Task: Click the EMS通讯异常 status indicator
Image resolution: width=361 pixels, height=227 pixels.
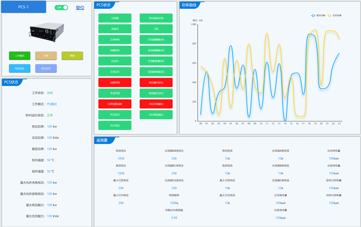Action: tap(156, 18)
